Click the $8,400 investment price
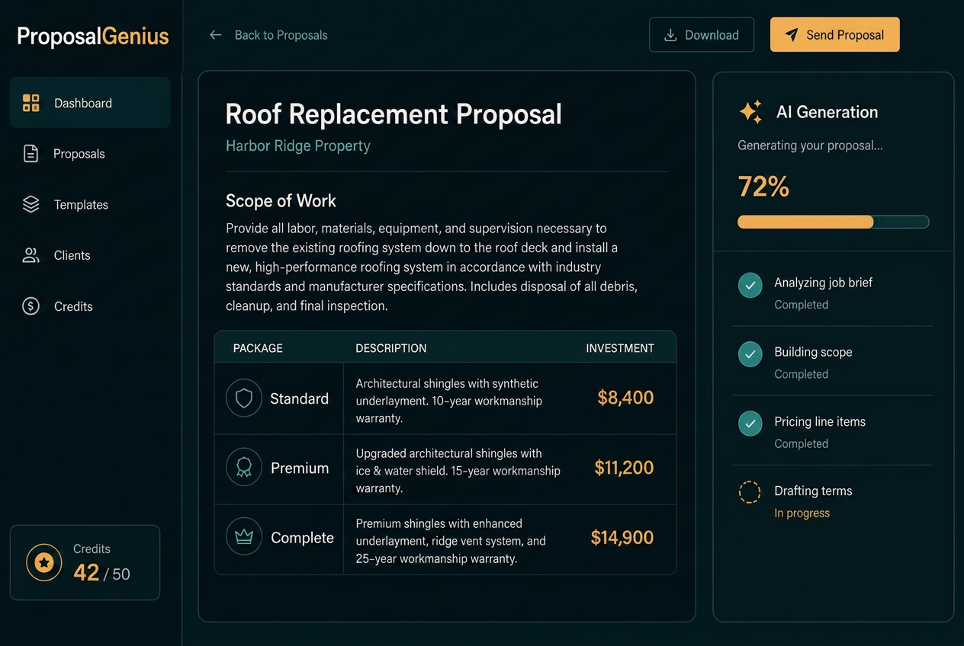The height and width of the screenshot is (646, 964). pos(625,398)
